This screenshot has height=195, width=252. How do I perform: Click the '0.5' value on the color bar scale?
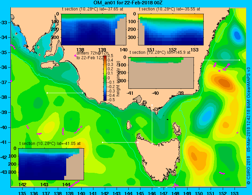[x=110, y=56]
